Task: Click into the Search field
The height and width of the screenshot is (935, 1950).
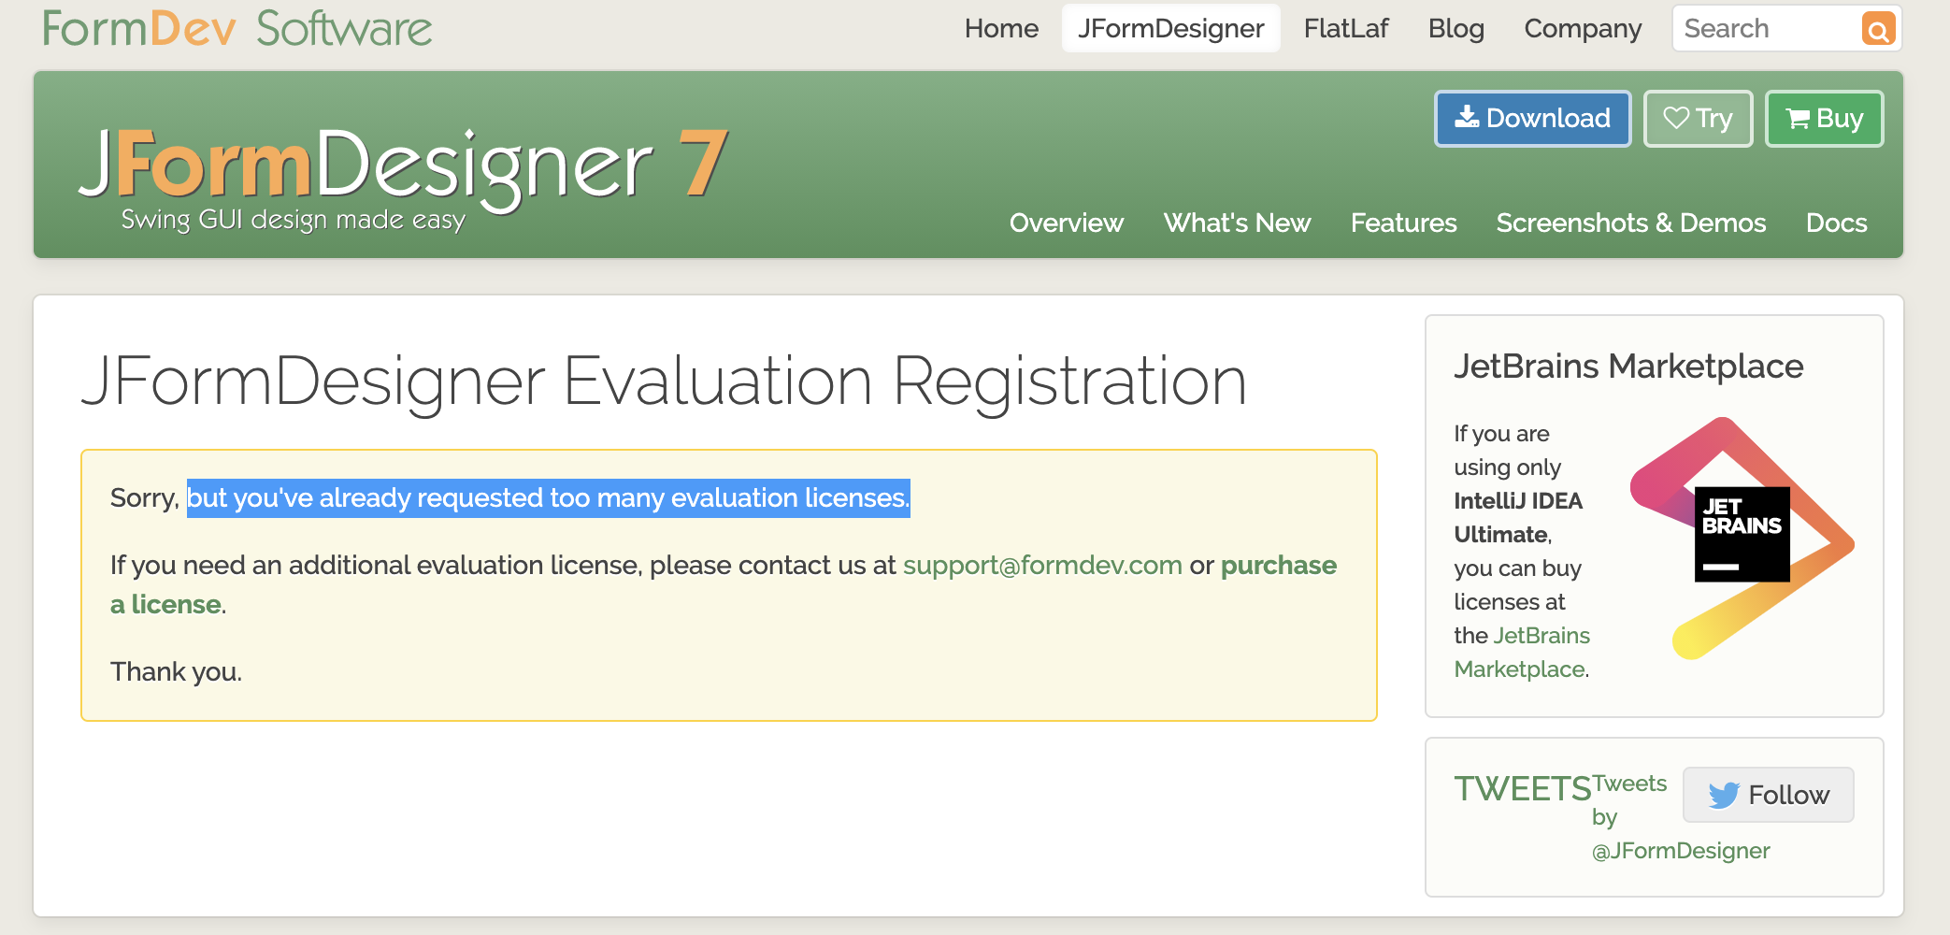Action: pyautogui.click(x=1767, y=28)
